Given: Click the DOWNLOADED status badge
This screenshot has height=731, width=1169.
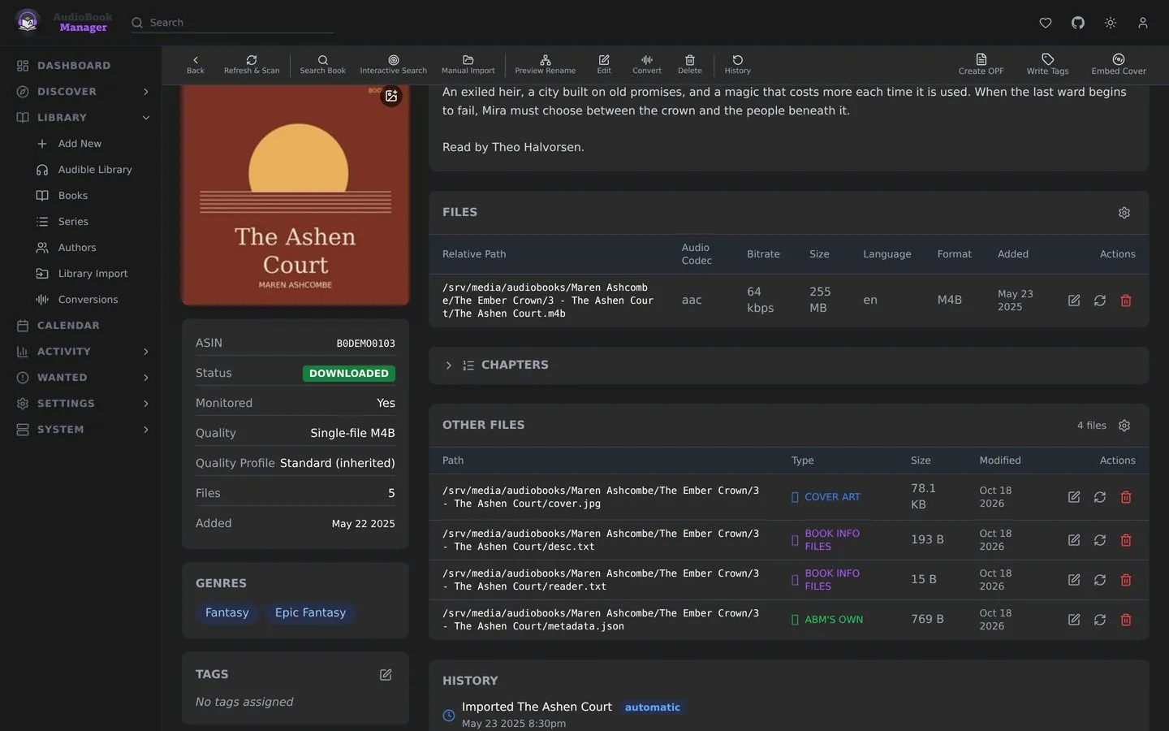Looking at the screenshot, I should coord(349,374).
